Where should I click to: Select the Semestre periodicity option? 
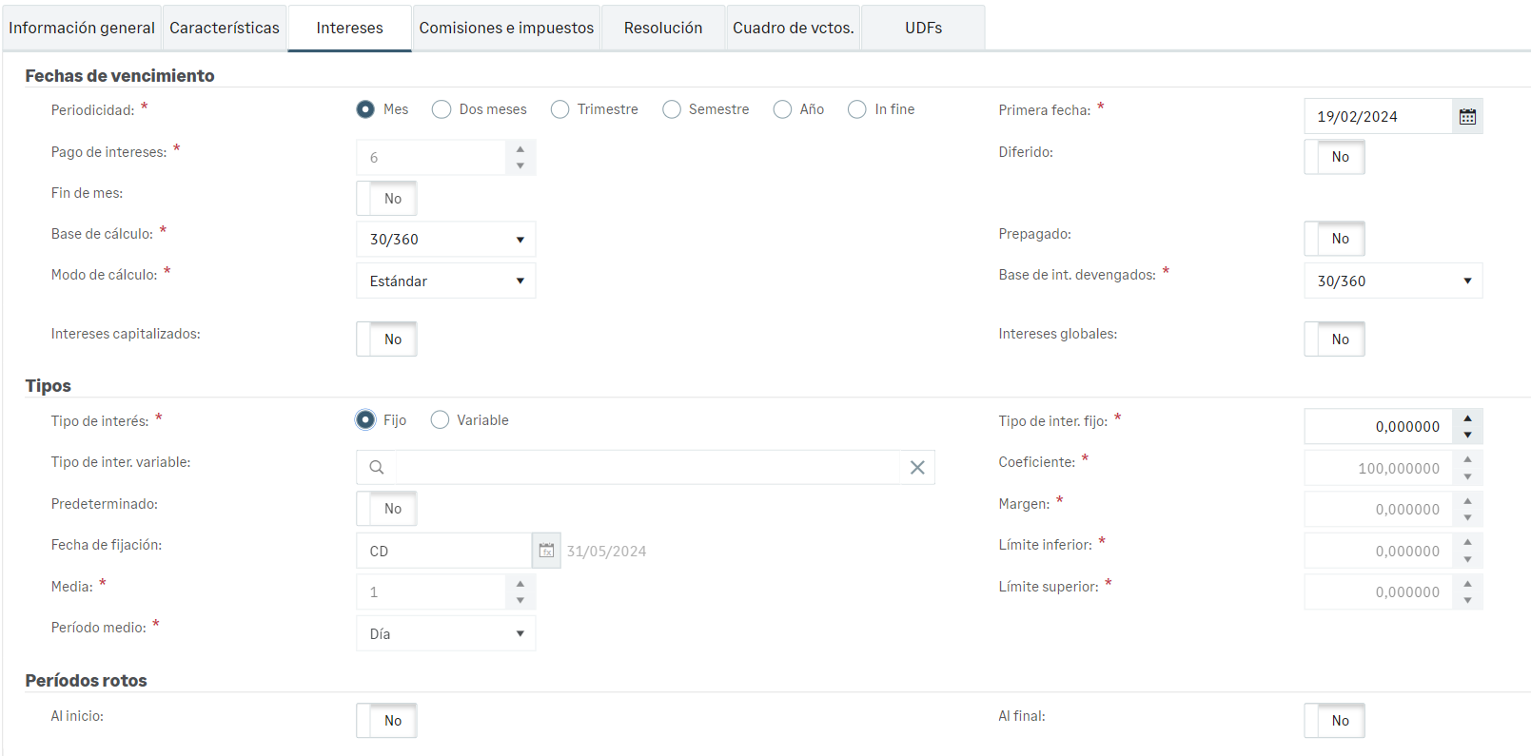coord(672,109)
